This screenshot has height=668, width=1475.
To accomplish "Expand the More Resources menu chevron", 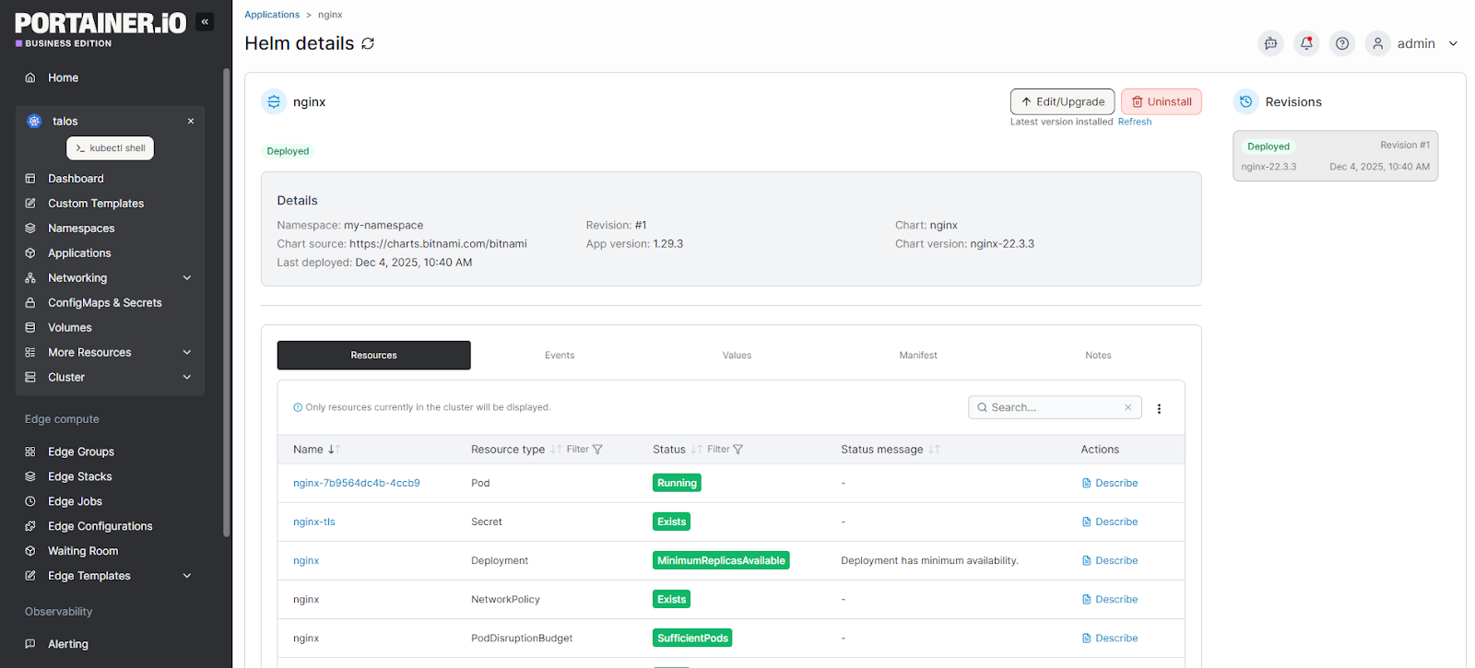I will click(187, 353).
